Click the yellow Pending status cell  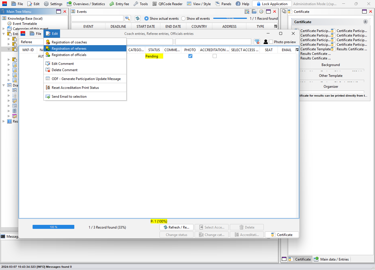point(154,56)
